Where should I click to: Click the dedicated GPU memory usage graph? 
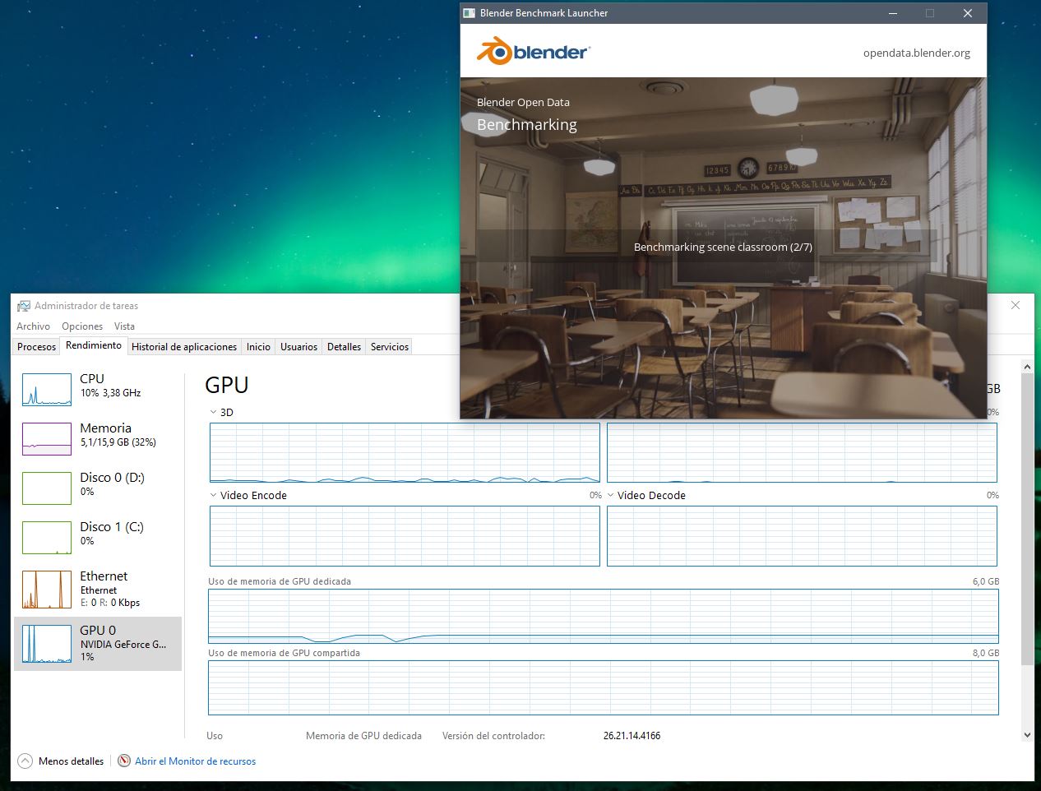(604, 616)
